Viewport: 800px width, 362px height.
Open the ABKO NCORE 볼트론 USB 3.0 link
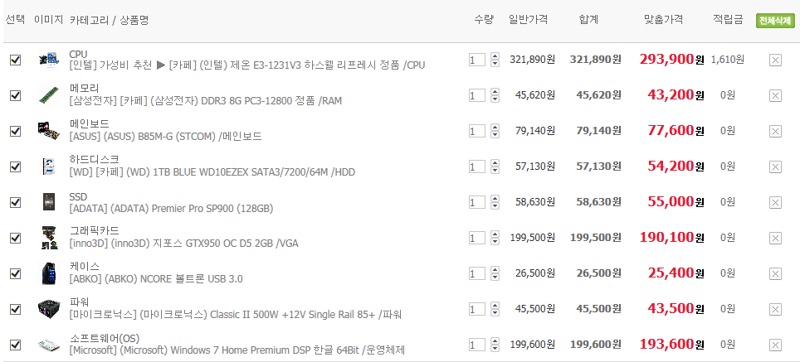pos(156,279)
